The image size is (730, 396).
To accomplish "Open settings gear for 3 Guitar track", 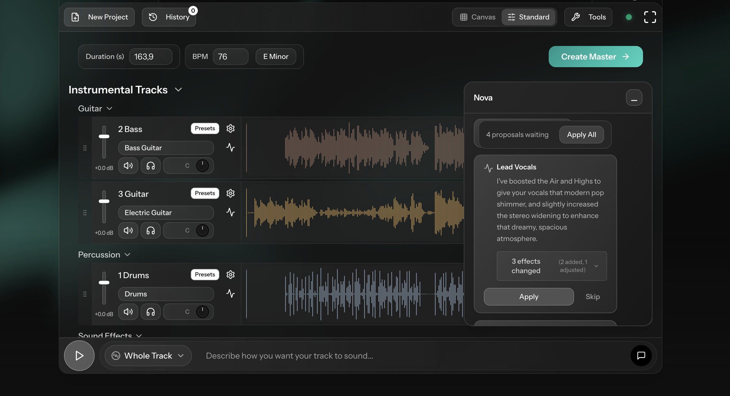I will tap(231, 193).
